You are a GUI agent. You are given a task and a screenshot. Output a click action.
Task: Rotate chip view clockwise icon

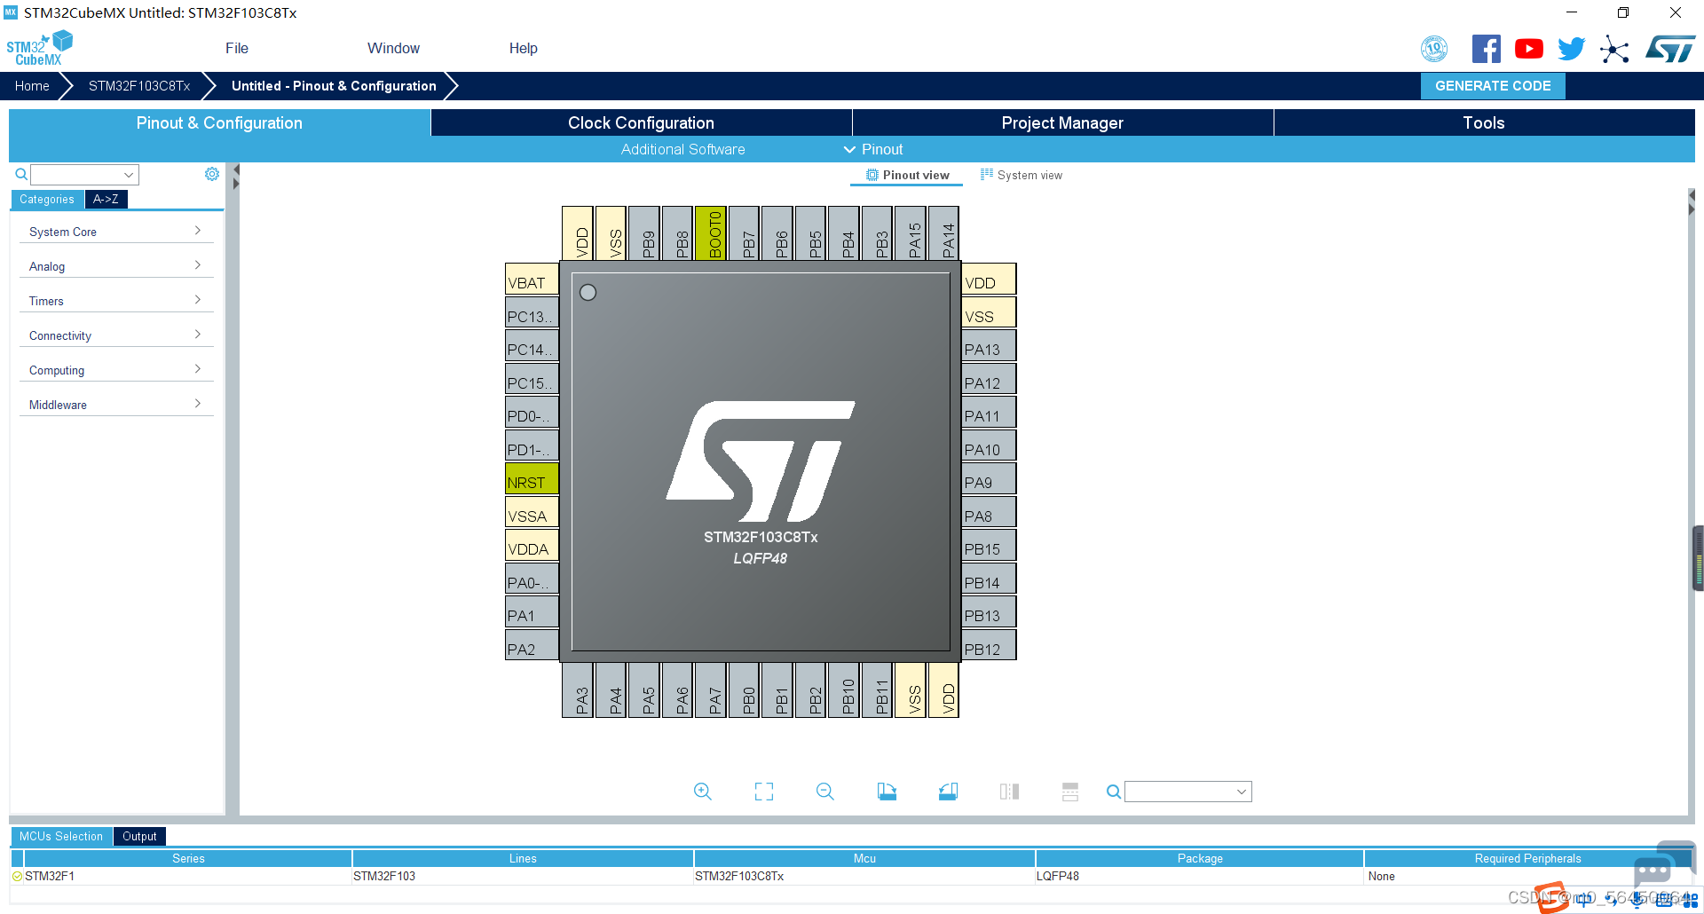tap(887, 792)
